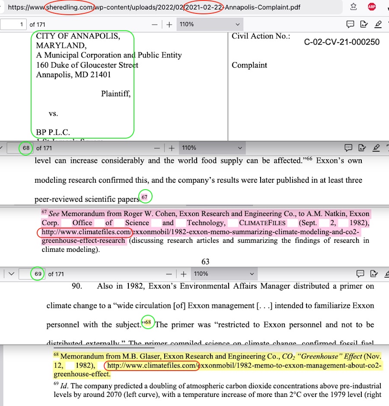Click the comment icon in the page 69 toolbar
The height and width of the screenshot is (406, 389).
click(x=360, y=274)
